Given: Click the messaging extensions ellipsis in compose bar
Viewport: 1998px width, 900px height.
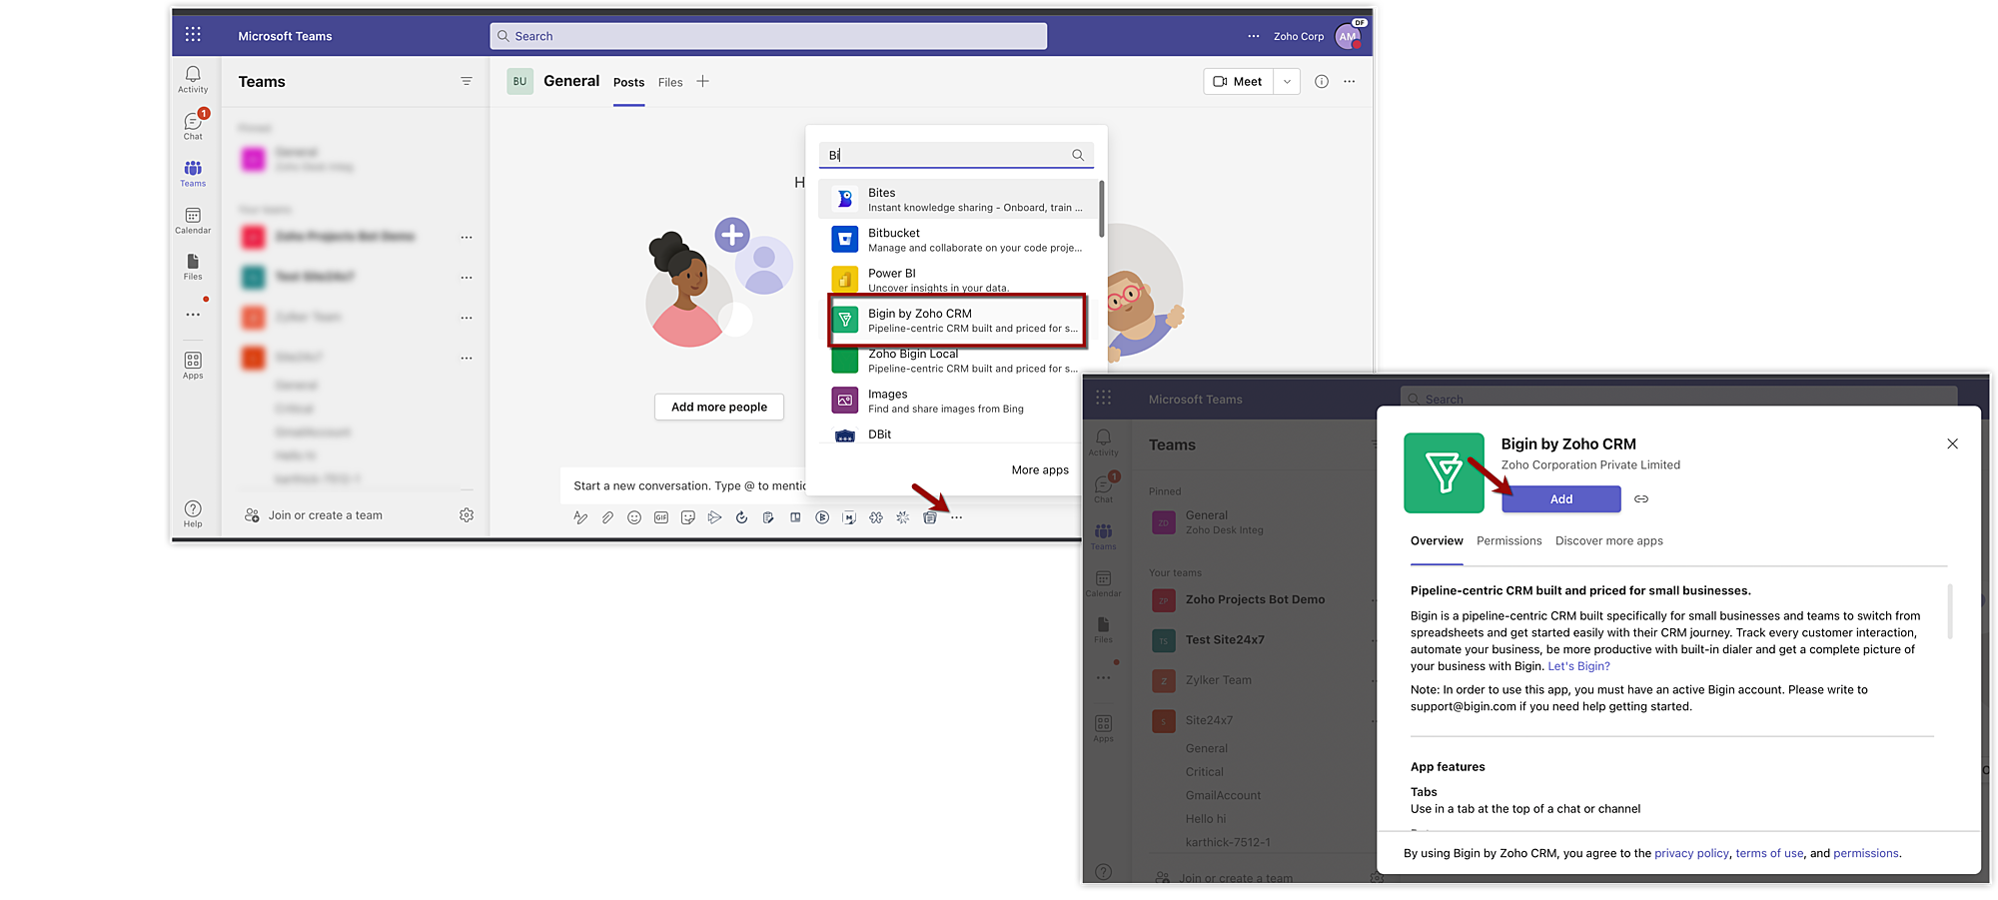Looking at the screenshot, I should pos(957,517).
